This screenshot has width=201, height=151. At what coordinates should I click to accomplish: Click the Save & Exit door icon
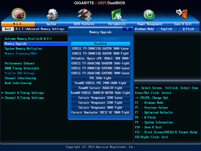coord(182,15)
